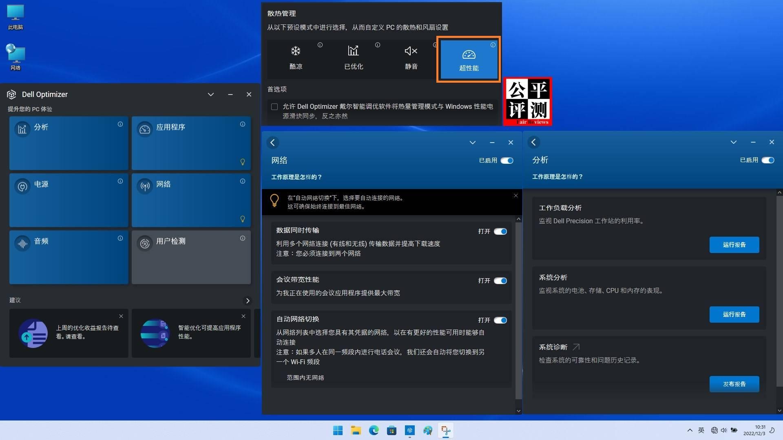This screenshot has width=783, height=440.
Task: Show hidden system tray icons
Action: (x=690, y=430)
